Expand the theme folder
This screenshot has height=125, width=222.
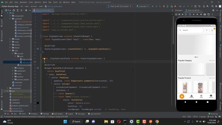(x=10, y=48)
